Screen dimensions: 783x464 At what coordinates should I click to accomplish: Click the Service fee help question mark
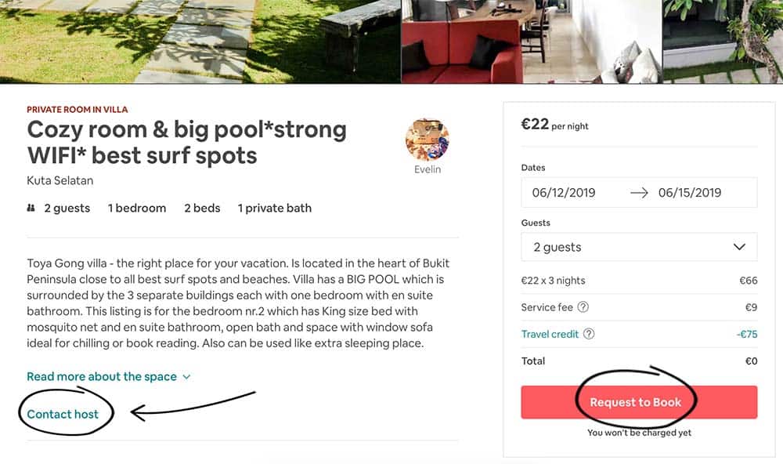click(583, 307)
